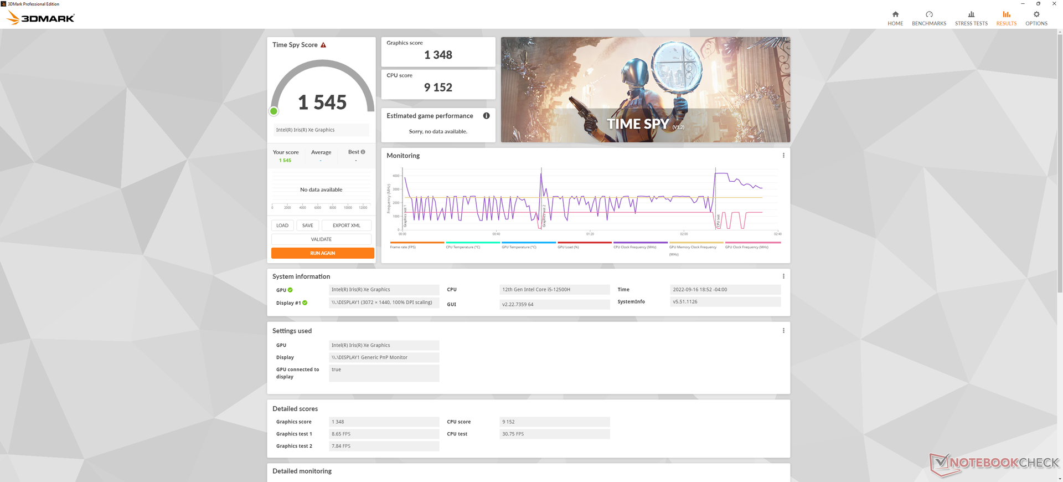Click the 3DMark logo

point(40,18)
